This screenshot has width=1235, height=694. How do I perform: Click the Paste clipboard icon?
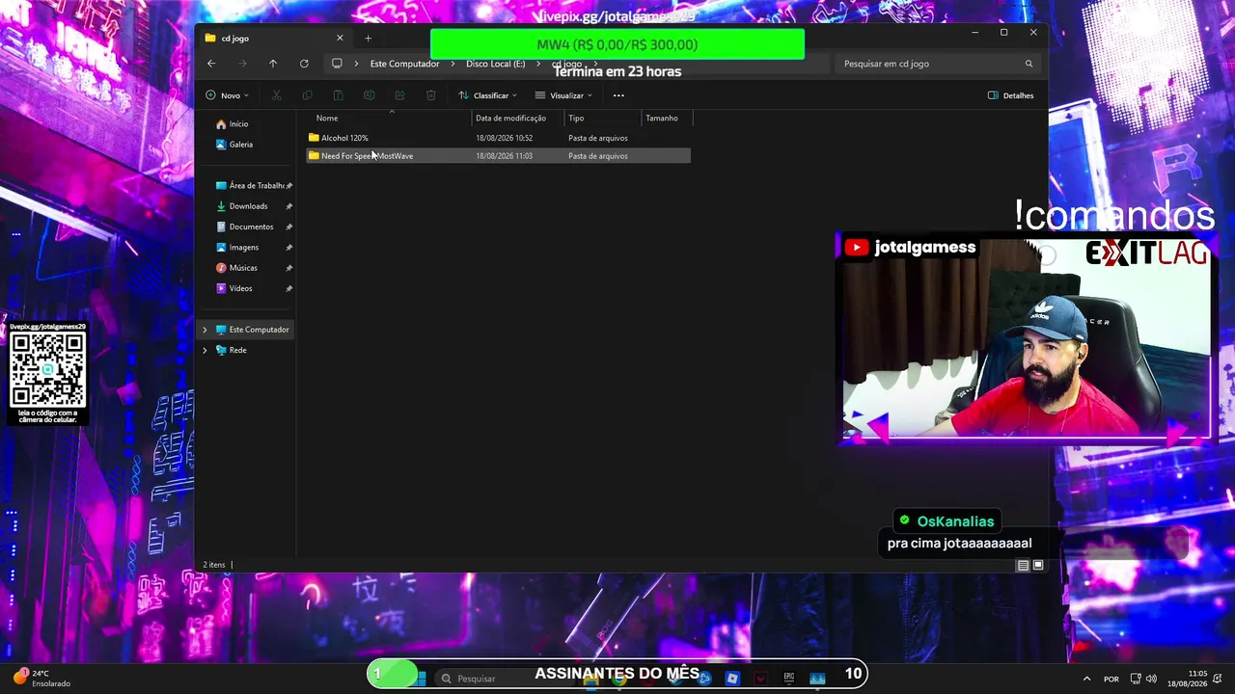pyautogui.click(x=338, y=95)
